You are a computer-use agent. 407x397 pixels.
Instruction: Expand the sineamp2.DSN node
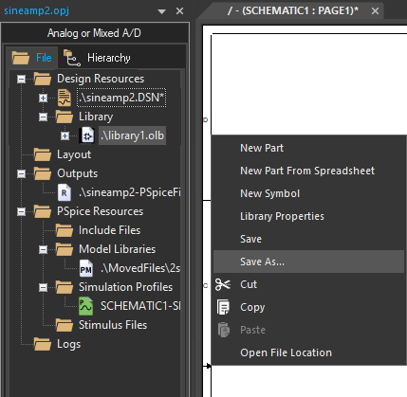click(43, 98)
